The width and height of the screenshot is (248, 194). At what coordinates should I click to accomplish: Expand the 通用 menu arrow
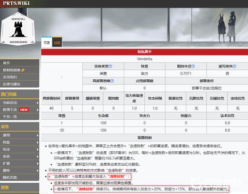37,135
